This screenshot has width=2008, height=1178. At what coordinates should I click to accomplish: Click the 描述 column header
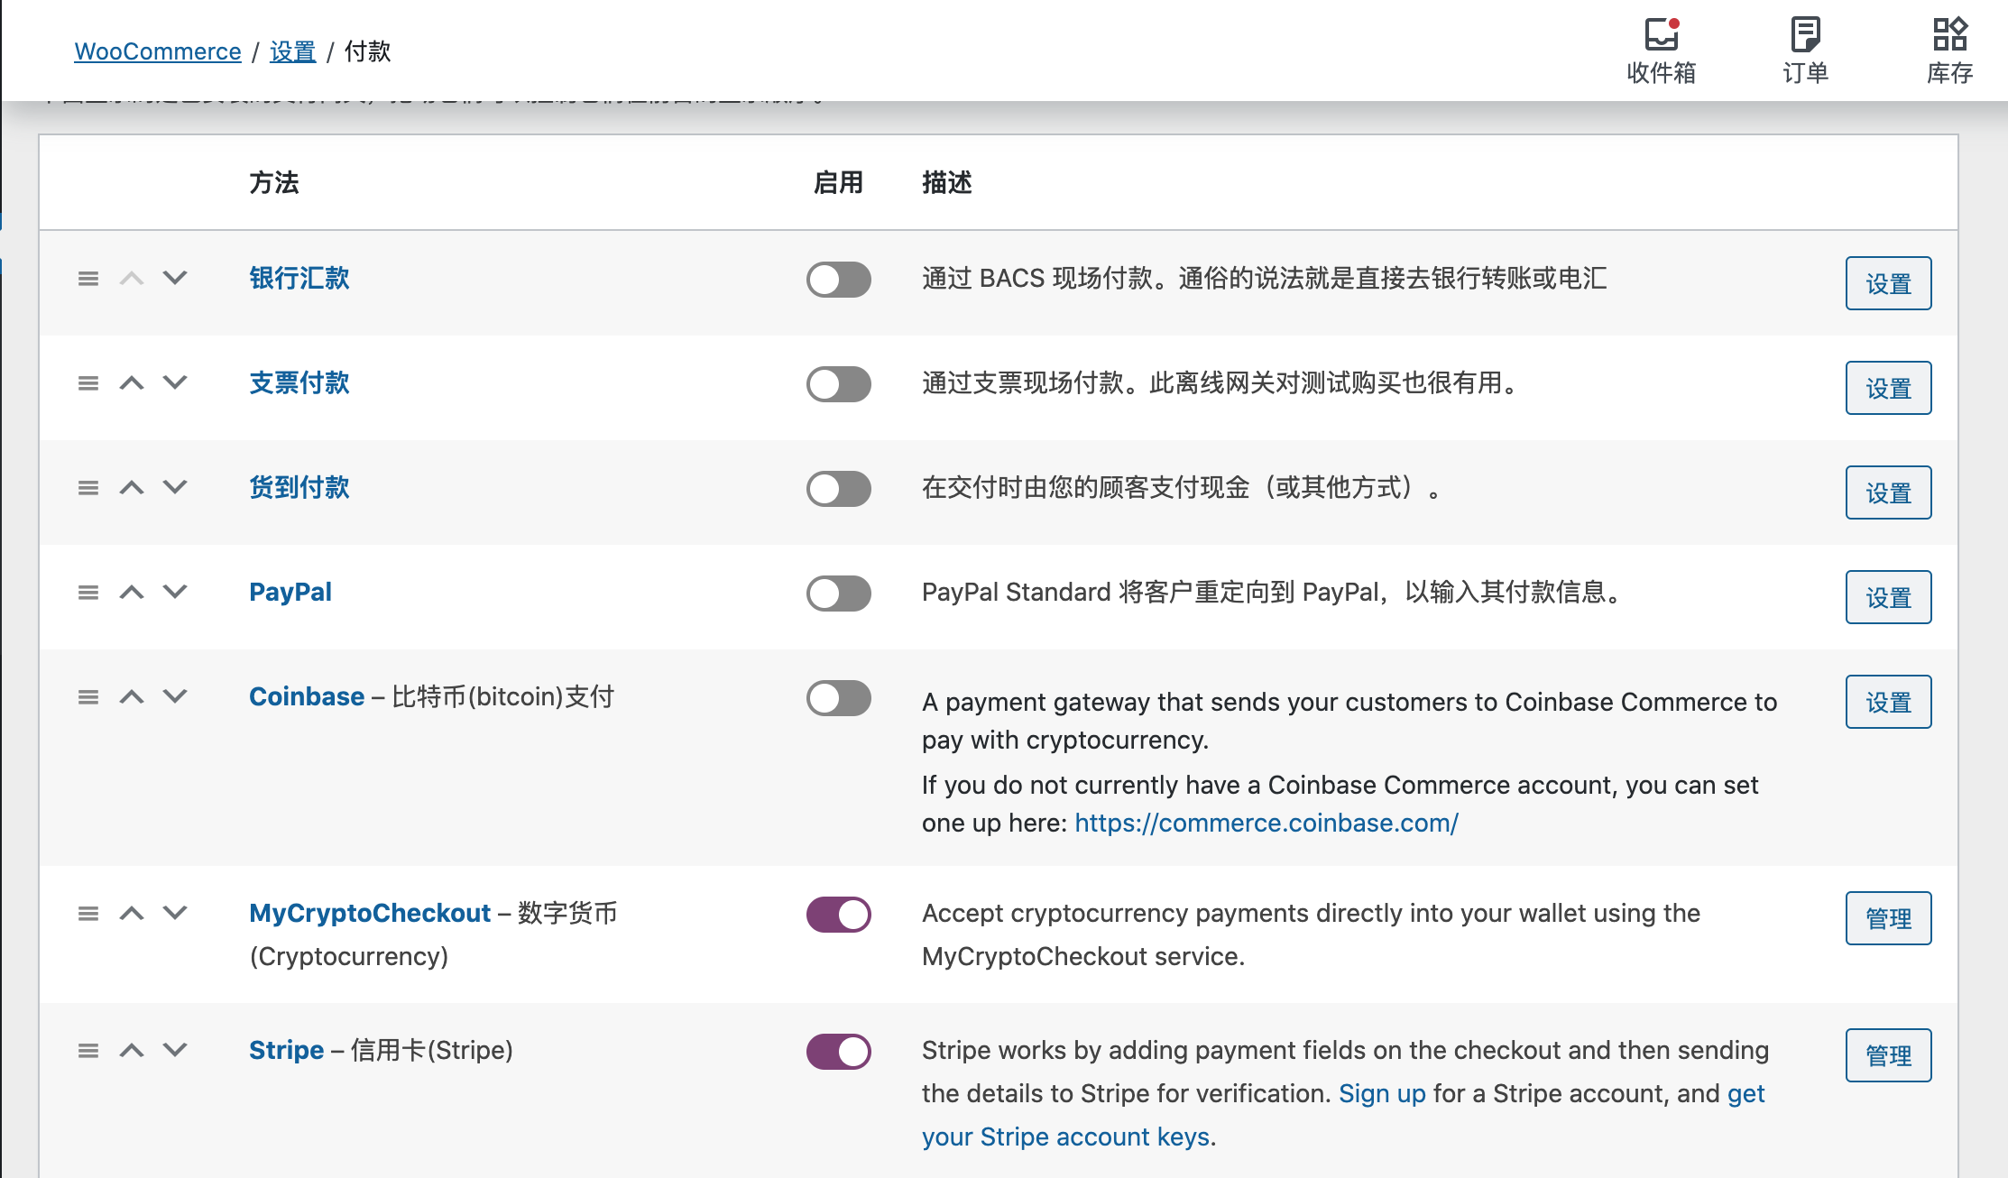[947, 182]
